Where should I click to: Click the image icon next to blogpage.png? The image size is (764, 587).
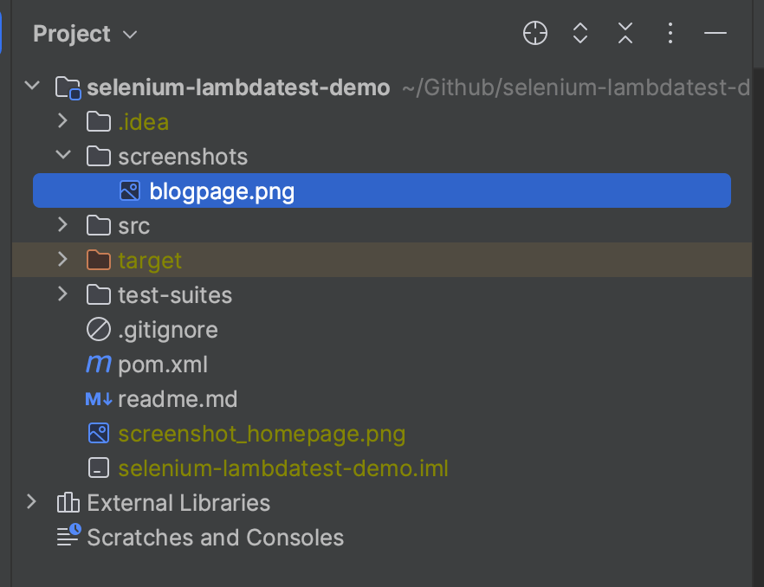(132, 190)
